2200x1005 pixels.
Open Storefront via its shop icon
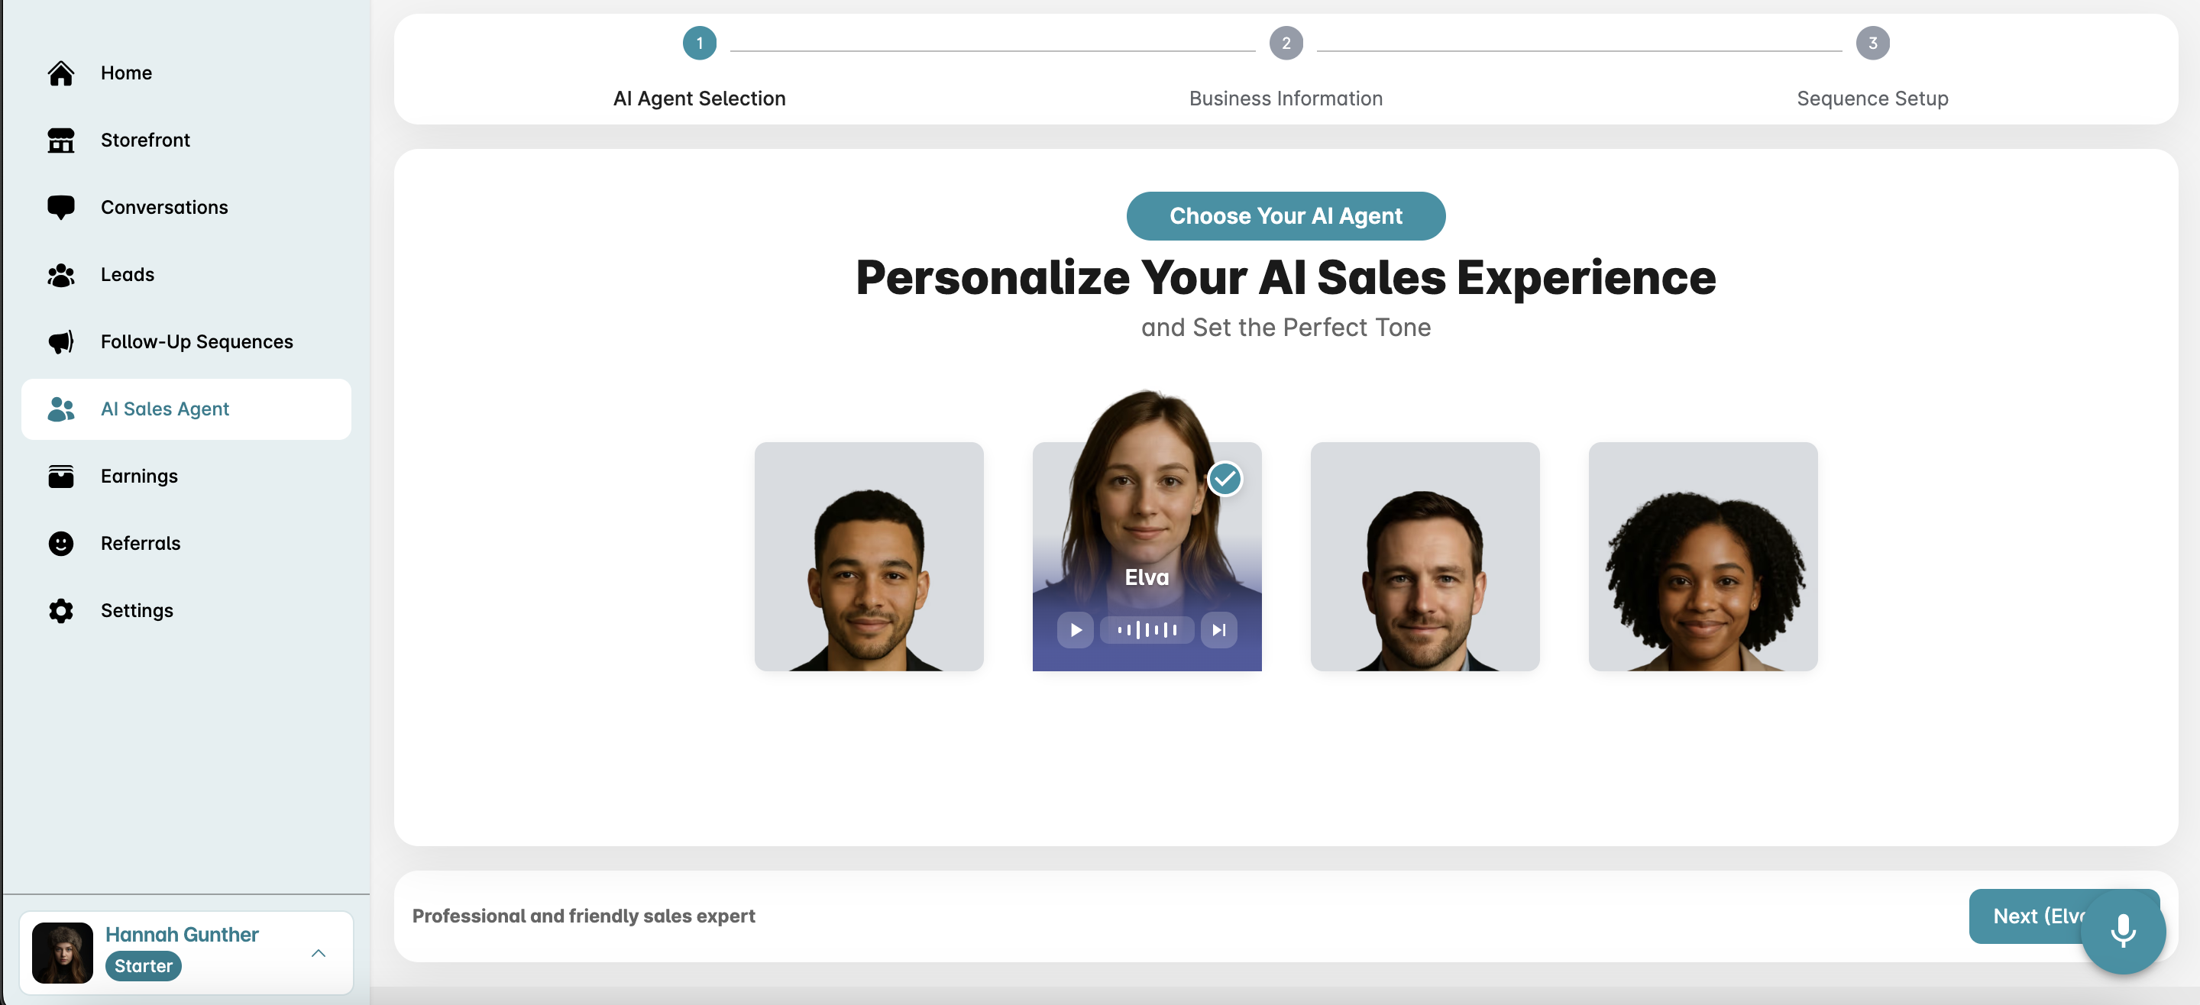(x=60, y=140)
